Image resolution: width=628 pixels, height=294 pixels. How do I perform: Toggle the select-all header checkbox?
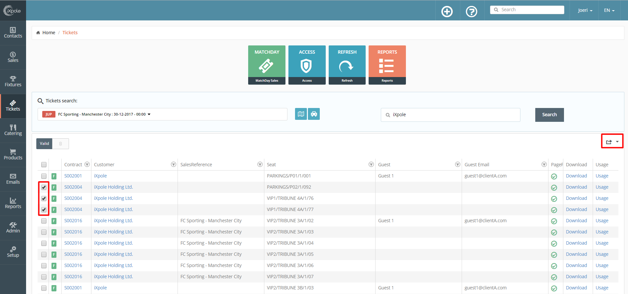coord(44,165)
